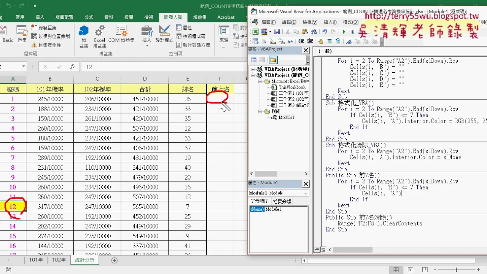This screenshot has width=487, height=274.
Task: Close the 屬性 - Module1 panel
Action: tap(306, 184)
